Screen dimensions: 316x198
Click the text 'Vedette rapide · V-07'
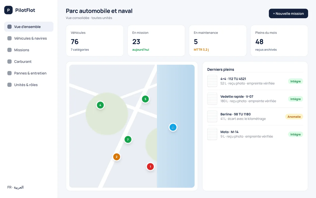pos(237,96)
